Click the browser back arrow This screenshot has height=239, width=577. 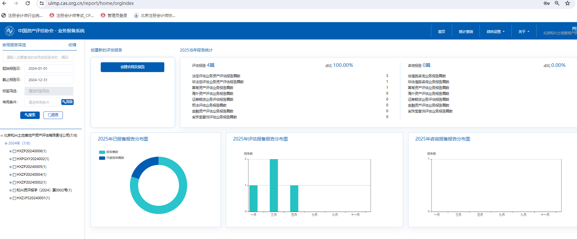click(x=5, y=3)
